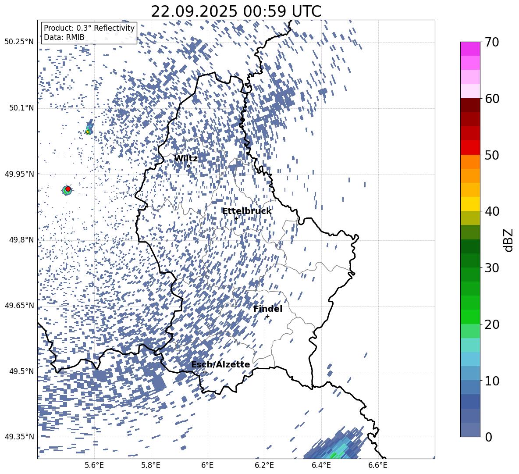Click the 40 value on the colorbar
Viewport: 519px width, 474px height.
coord(492,211)
